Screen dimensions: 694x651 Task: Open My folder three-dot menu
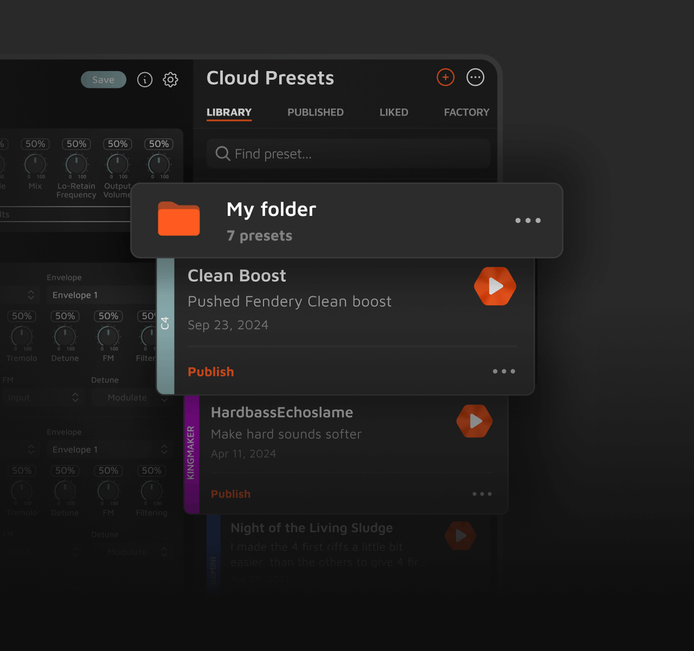[528, 220]
